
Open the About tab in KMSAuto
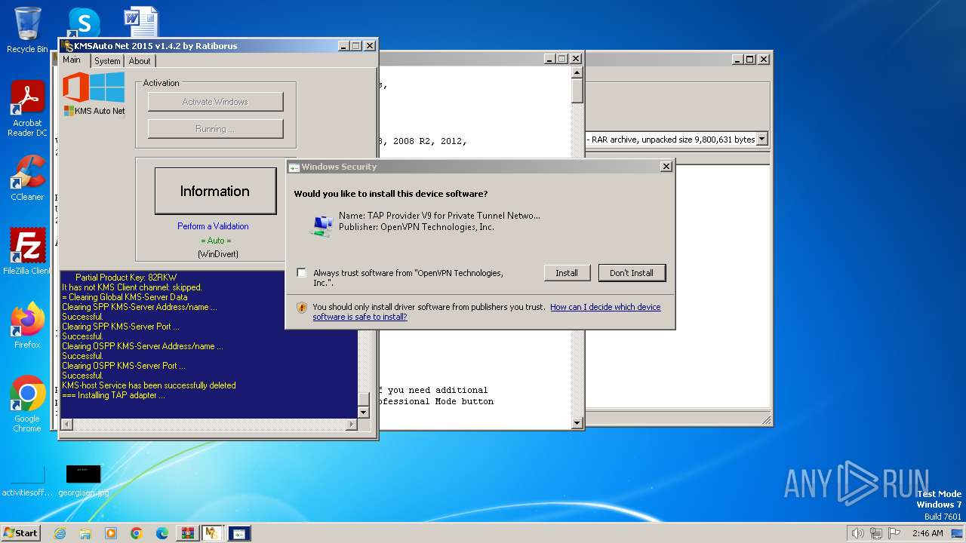click(x=140, y=61)
